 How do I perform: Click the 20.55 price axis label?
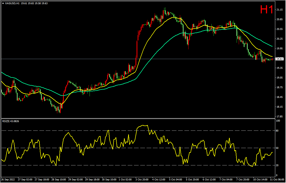click(280, 29)
